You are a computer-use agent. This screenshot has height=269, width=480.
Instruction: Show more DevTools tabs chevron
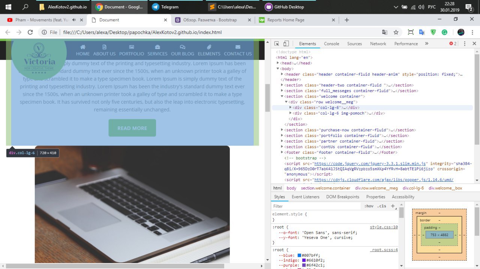[426, 44]
